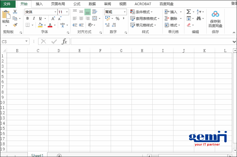Click the Insert Function fx icon
This screenshot has width=237, height=157.
[64, 42]
